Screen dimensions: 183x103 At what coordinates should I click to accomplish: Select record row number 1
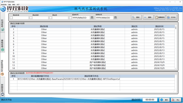92,29
